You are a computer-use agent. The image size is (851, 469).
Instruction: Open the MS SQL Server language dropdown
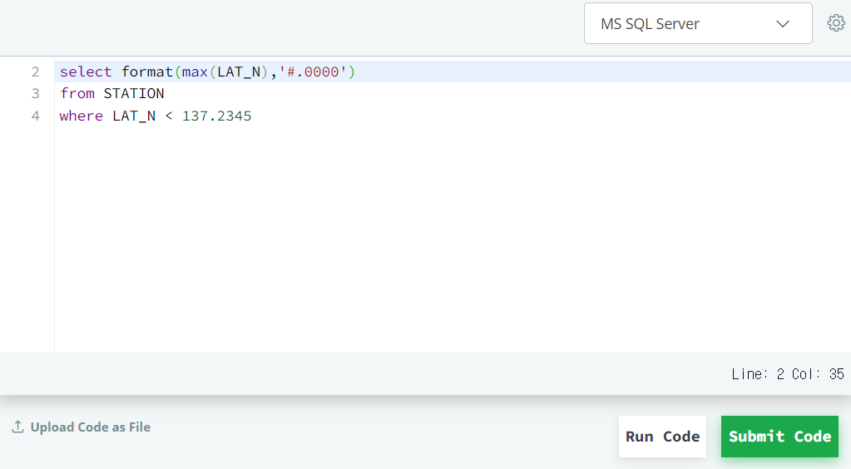698,23
